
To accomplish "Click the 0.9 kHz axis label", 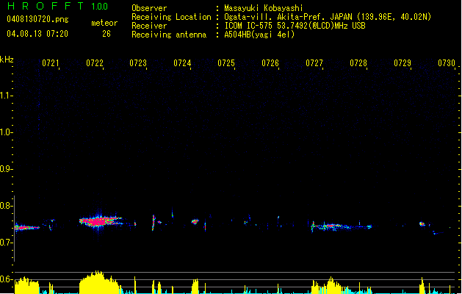I will coord(6,169).
